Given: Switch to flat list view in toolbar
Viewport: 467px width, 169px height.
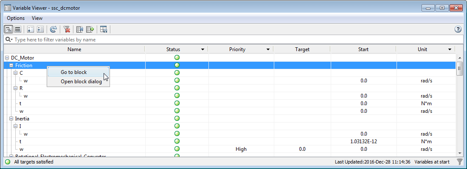Looking at the screenshot, I should (17, 29).
